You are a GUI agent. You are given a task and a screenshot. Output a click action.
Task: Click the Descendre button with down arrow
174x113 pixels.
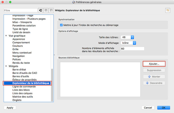click(154, 83)
